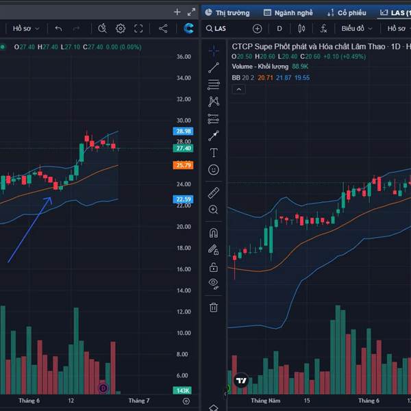
Task: Open quick search in left chart toolbar
Action: (x=102, y=28)
